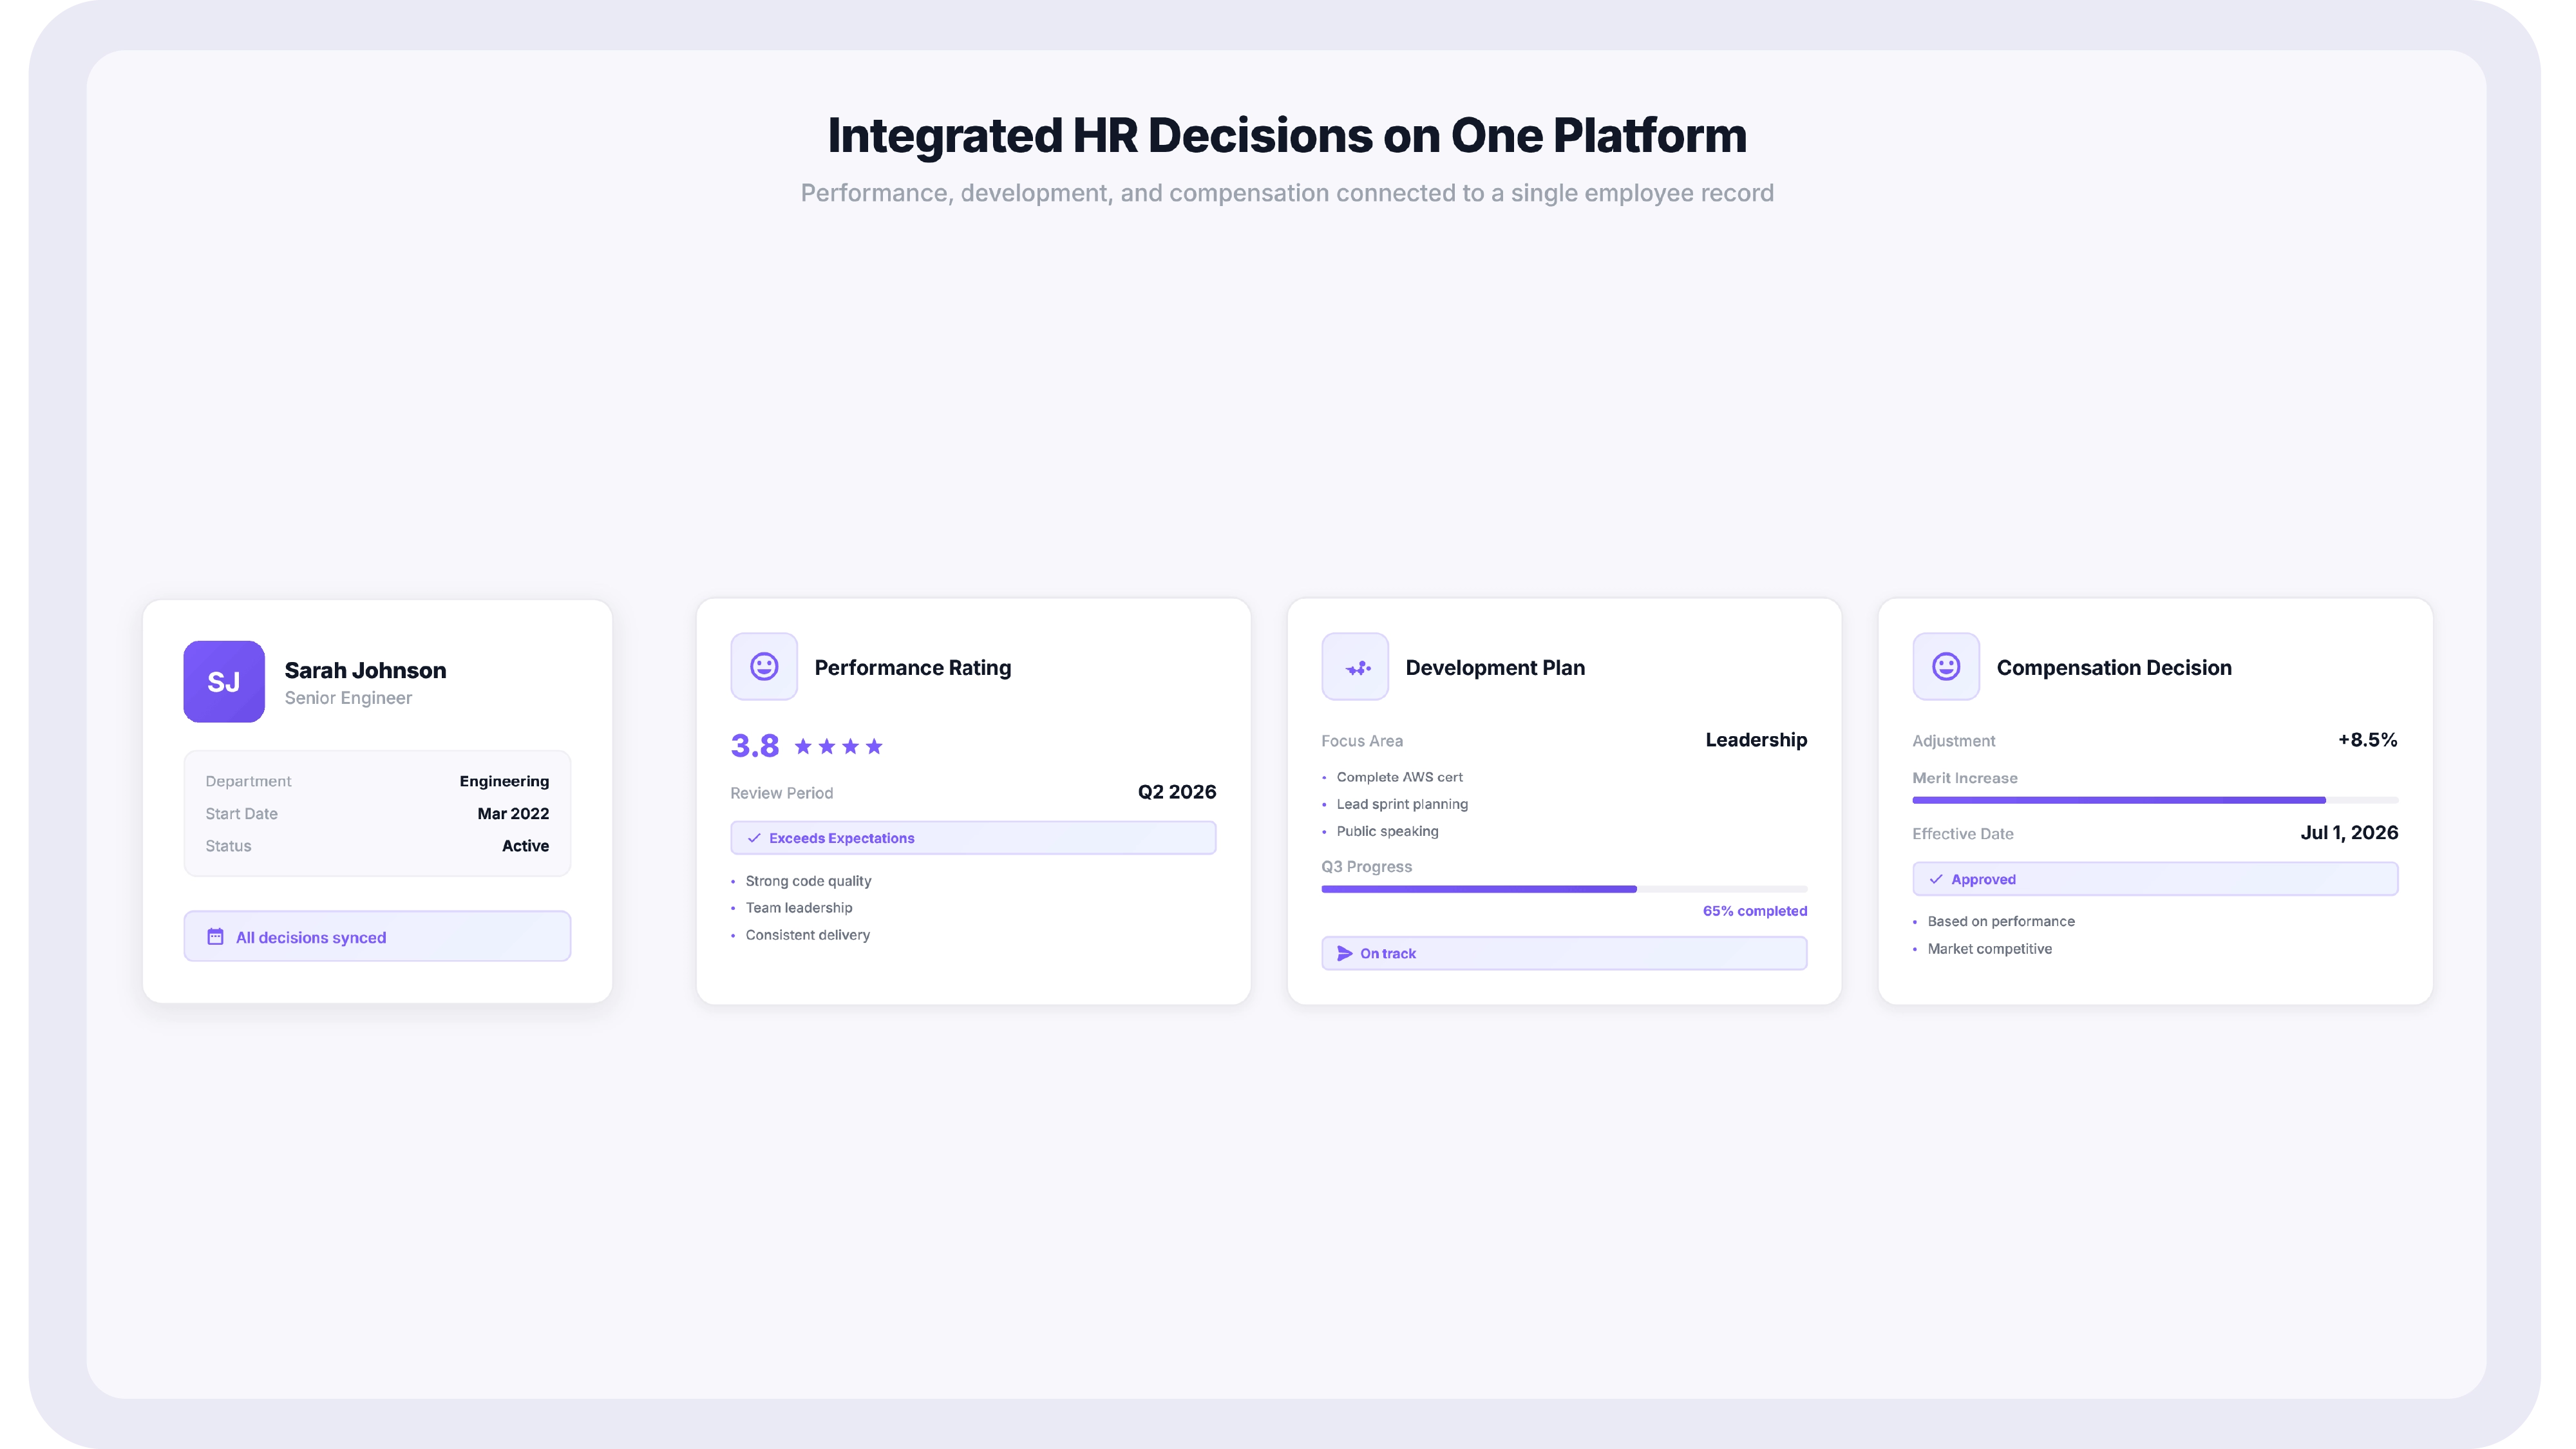
Task: Click the Focus Area label
Action: pos(1362,741)
